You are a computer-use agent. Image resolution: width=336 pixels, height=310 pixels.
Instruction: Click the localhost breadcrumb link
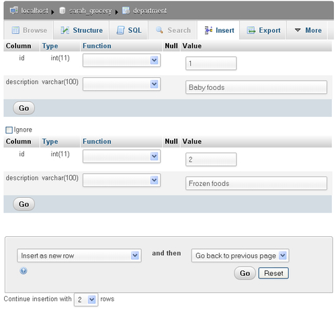click(34, 11)
